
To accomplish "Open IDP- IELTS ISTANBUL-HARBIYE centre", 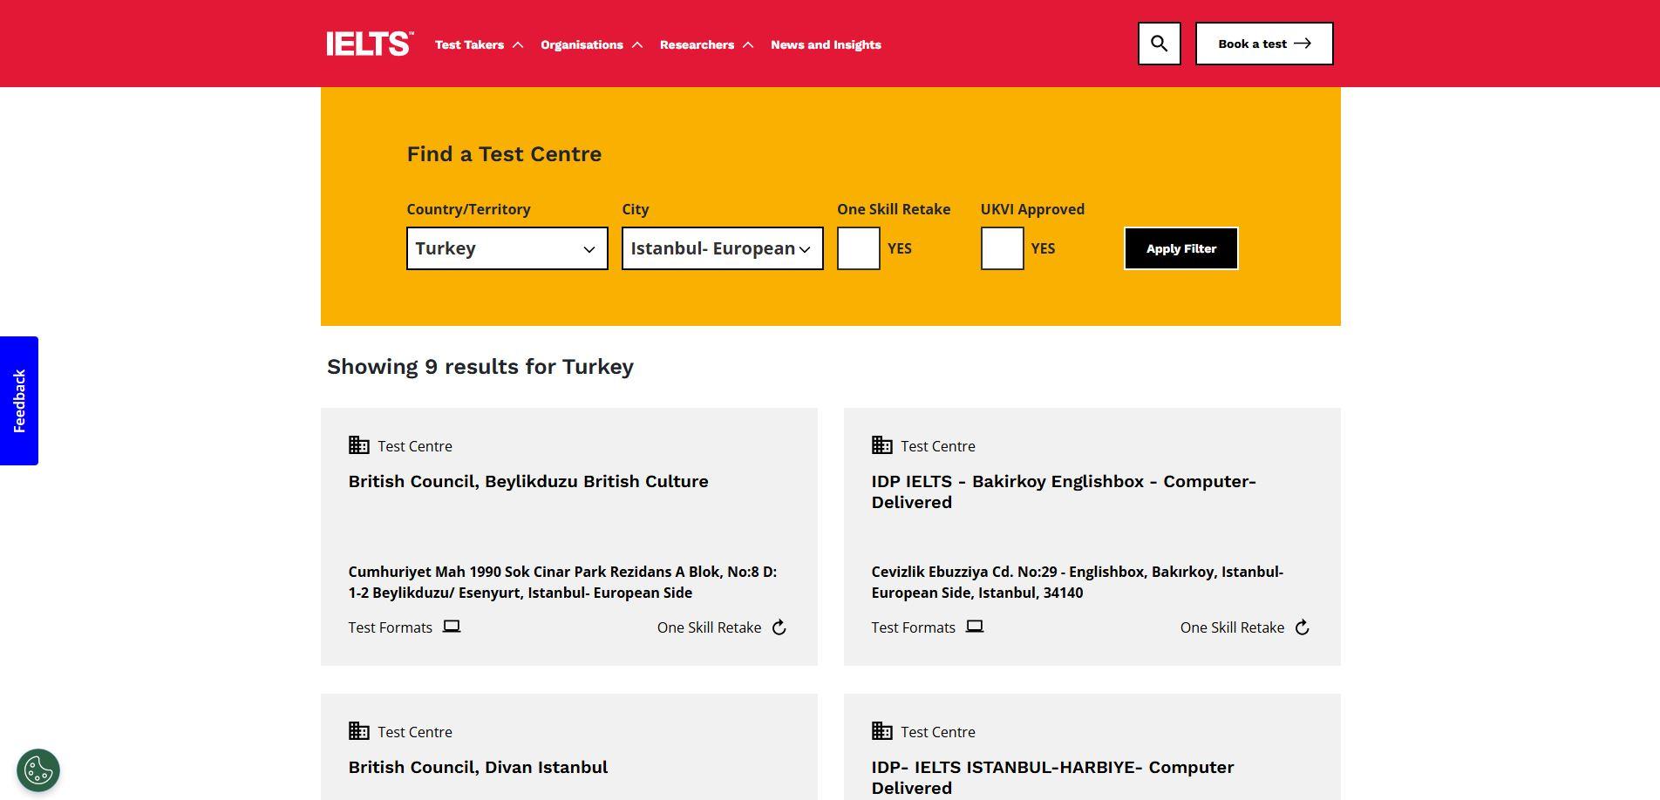I will pyautogui.click(x=1052, y=777).
